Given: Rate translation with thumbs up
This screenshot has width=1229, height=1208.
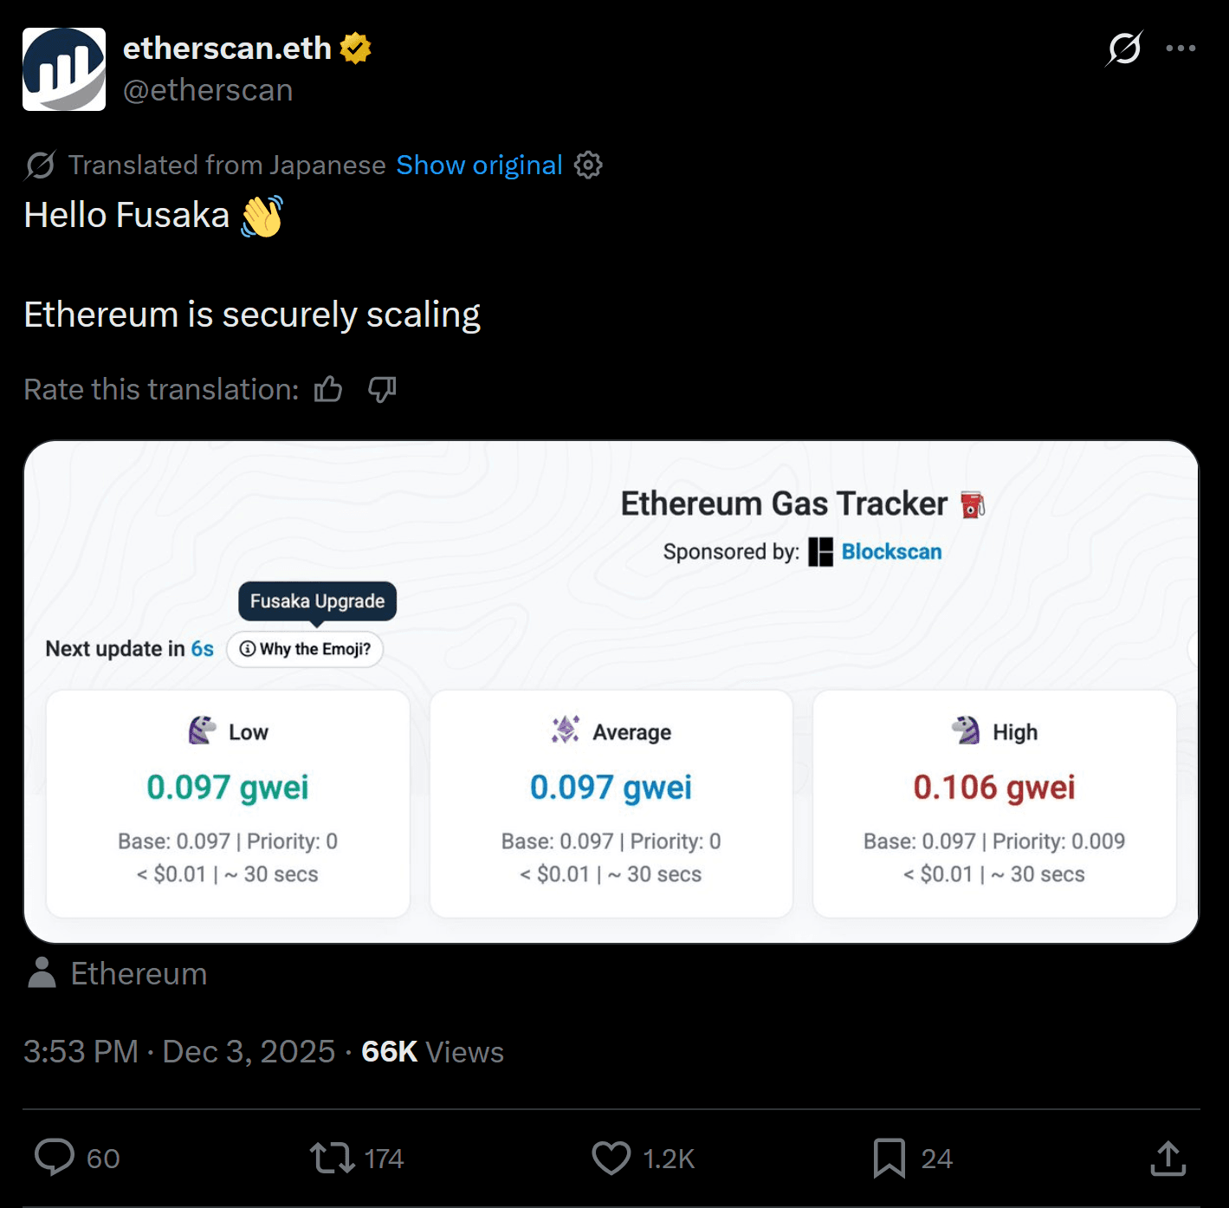Looking at the screenshot, I should point(328,390).
